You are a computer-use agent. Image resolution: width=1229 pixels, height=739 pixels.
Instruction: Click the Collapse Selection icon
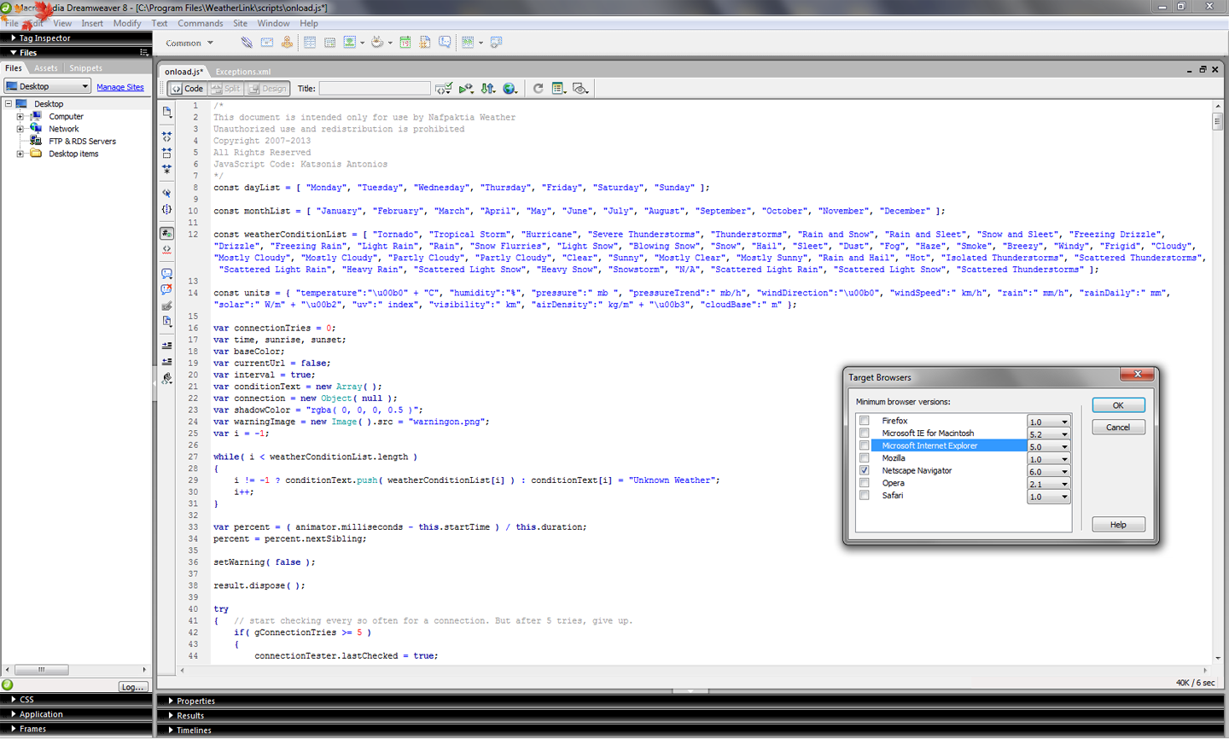(166, 153)
